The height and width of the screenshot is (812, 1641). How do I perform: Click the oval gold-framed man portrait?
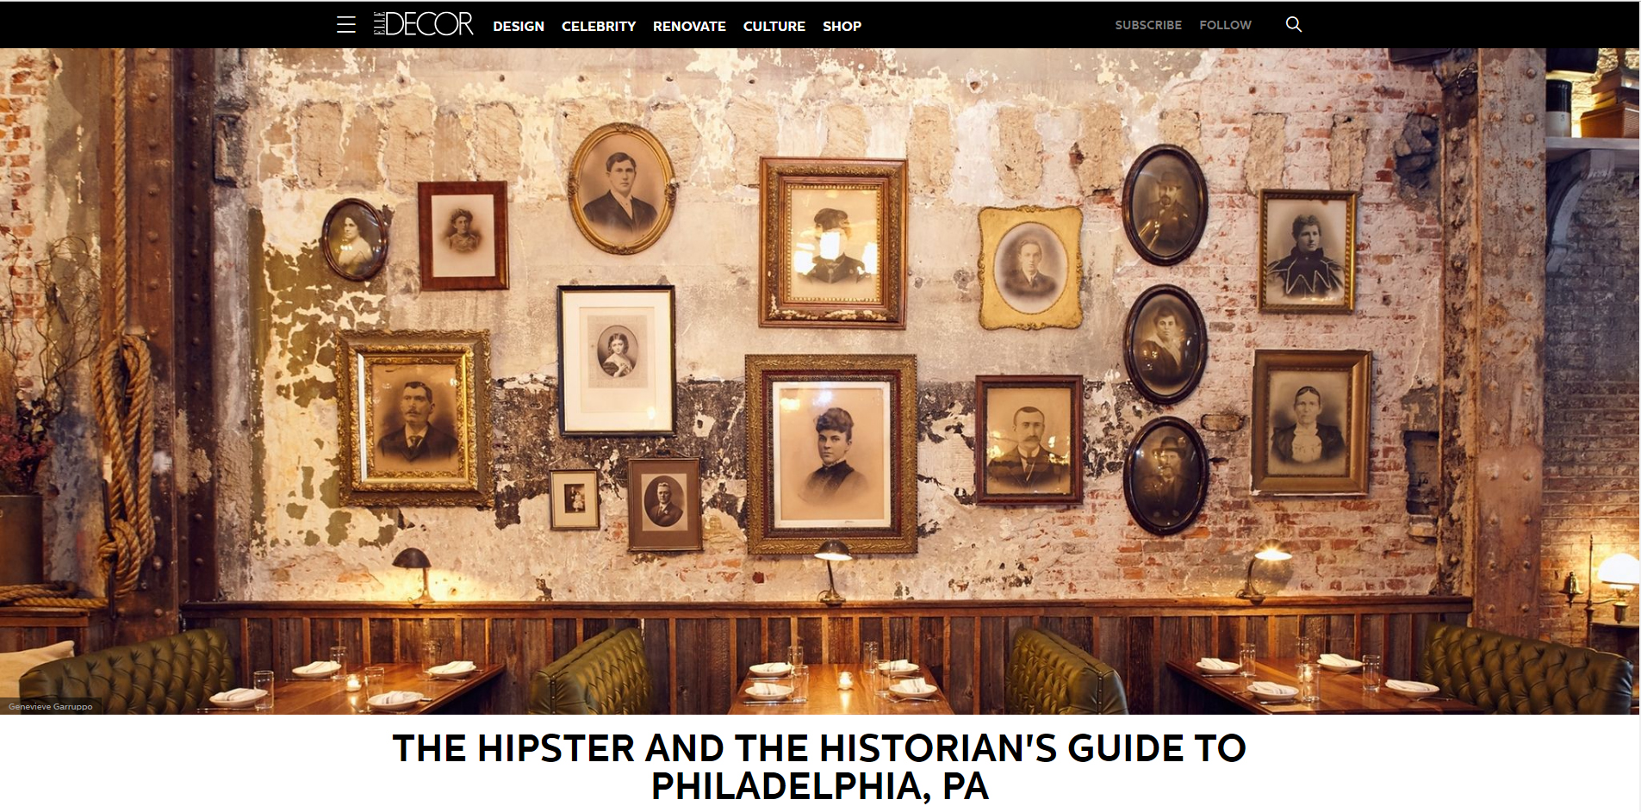click(621, 188)
